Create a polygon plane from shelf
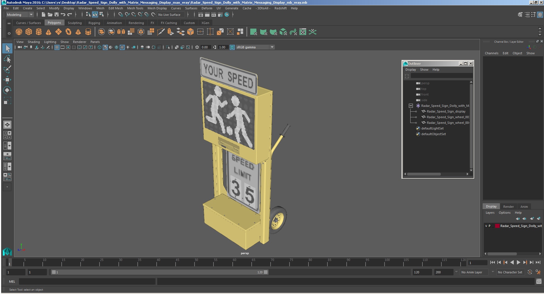 59,32
